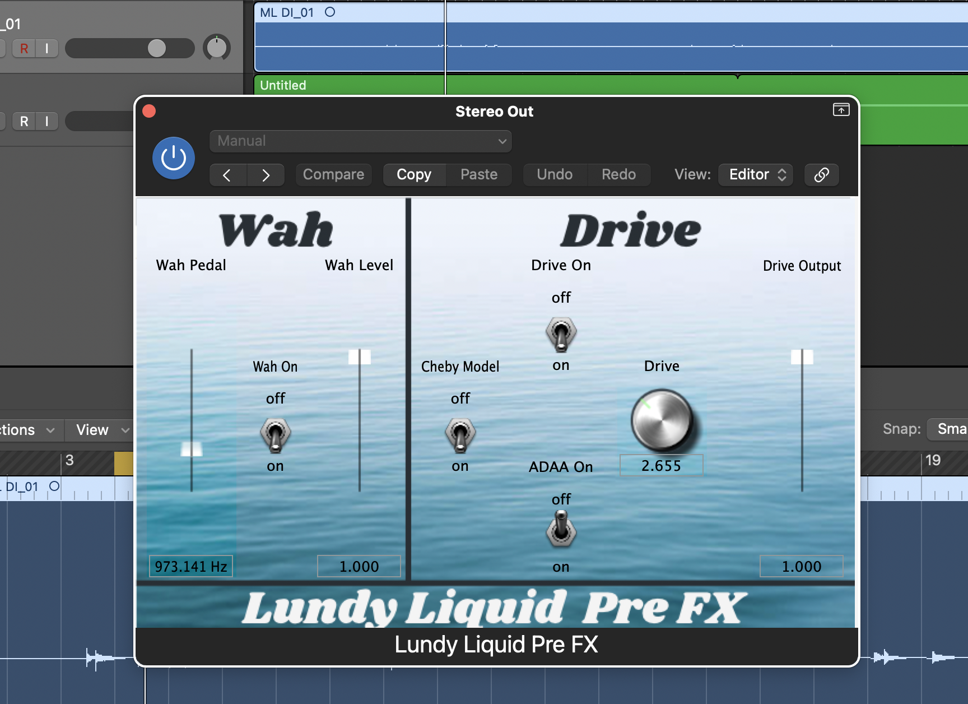Flip the Drive On toggle switch
This screenshot has width=968, height=704.
point(561,334)
